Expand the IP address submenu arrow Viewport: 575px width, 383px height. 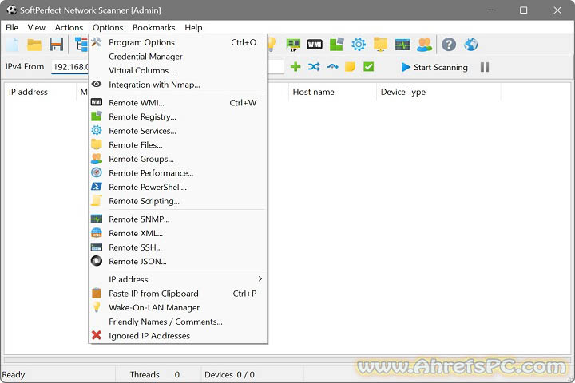(x=260, y=279)
